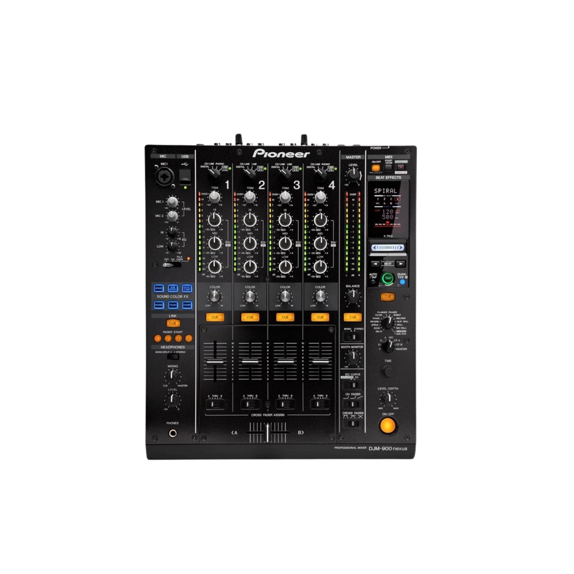The height and width of the screenshot is (574, 574).
Task: Click the X-PAD touch strip
Action: (x=387, y=248)
